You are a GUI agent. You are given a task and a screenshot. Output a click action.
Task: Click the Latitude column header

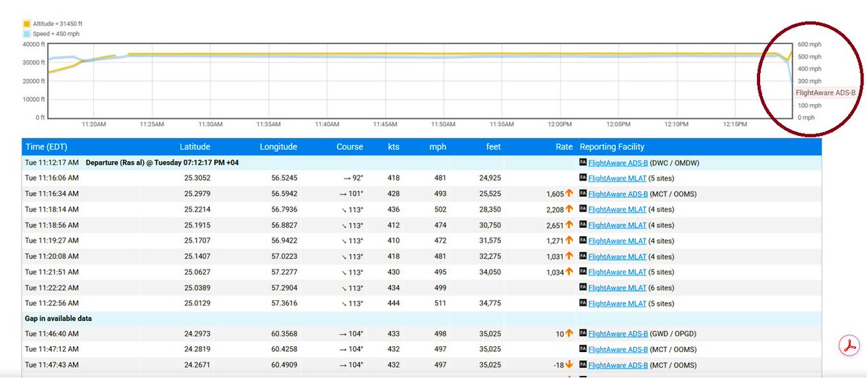coord(195,147)
